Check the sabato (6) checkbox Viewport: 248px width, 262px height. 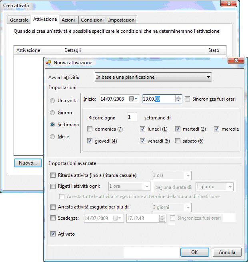(x=178, y=141)
